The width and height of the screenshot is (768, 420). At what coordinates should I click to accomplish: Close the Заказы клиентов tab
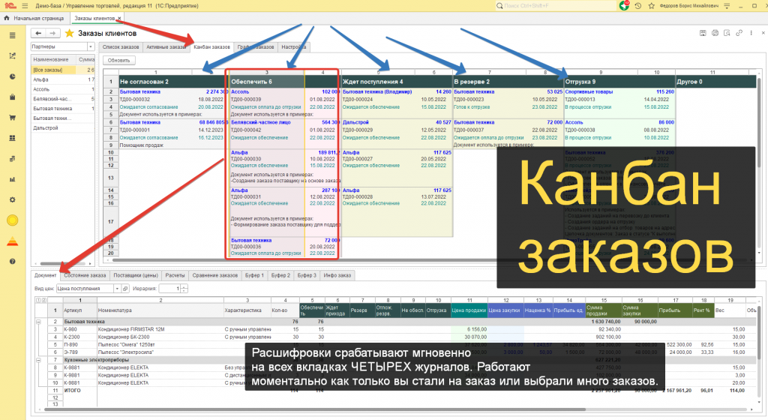click(119, 18)
